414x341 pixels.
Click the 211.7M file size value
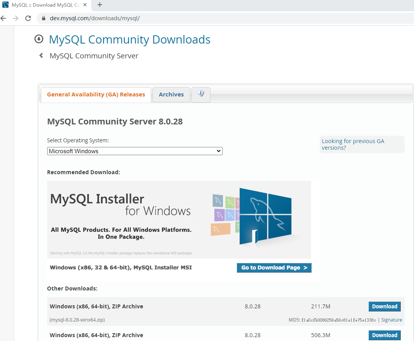pos(320,306)
